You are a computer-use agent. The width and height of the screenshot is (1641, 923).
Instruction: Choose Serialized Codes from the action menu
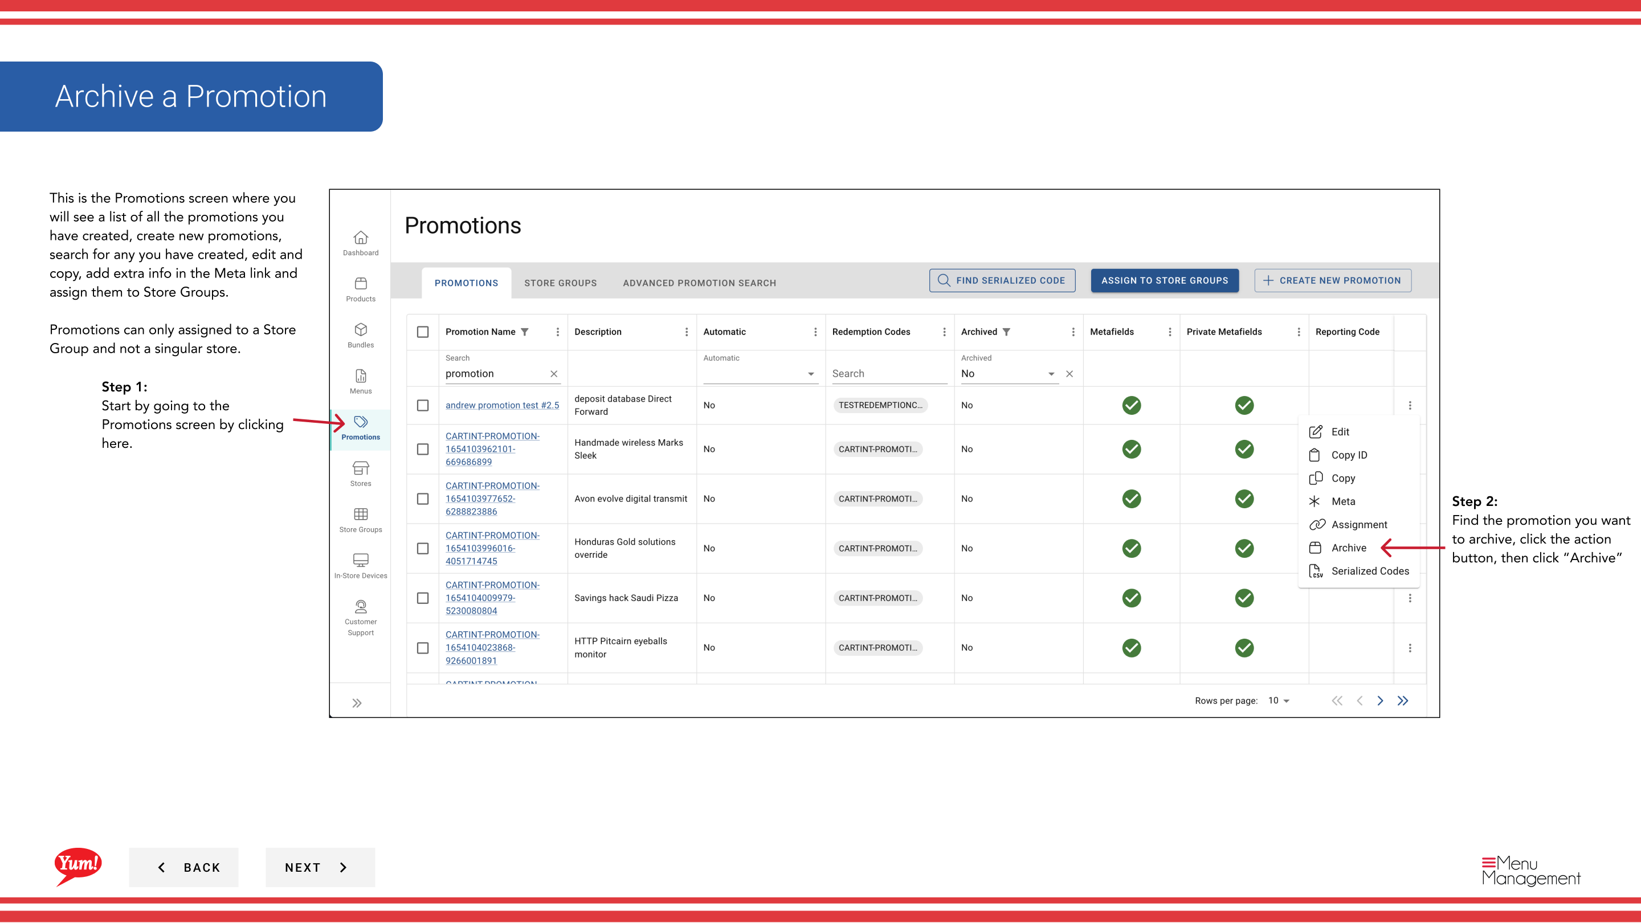click(x=1358, y=571)
